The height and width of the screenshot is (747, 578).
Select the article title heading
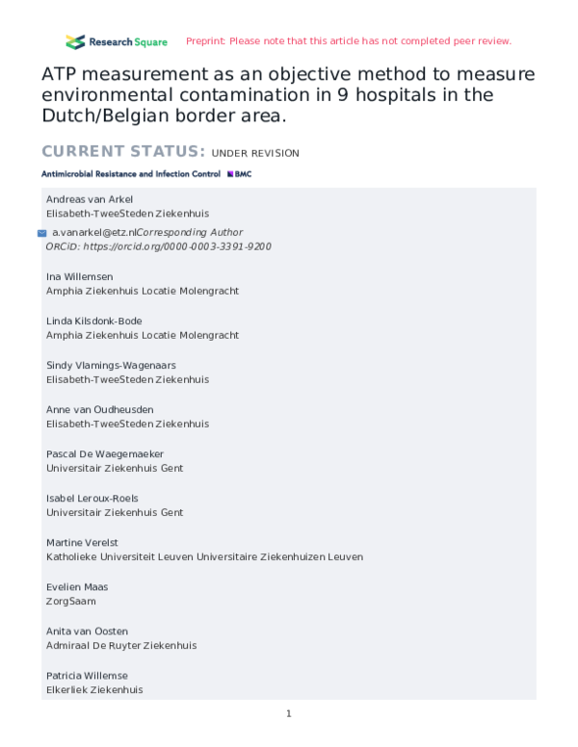click(288, 94)
